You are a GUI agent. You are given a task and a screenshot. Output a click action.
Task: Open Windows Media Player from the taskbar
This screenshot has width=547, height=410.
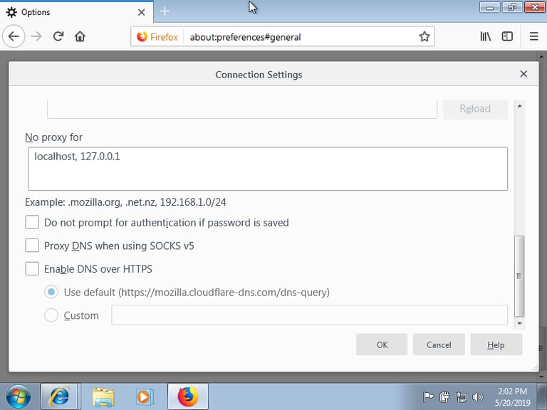tap(145, 396)
